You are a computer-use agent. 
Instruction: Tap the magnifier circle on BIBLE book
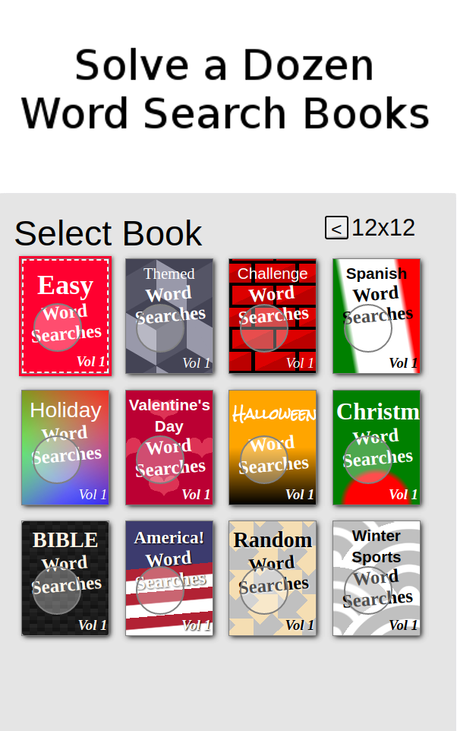point(56,590)
